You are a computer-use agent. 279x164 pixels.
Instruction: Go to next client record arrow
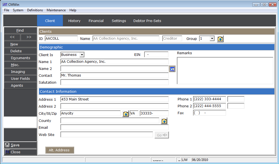click(29, 37)
